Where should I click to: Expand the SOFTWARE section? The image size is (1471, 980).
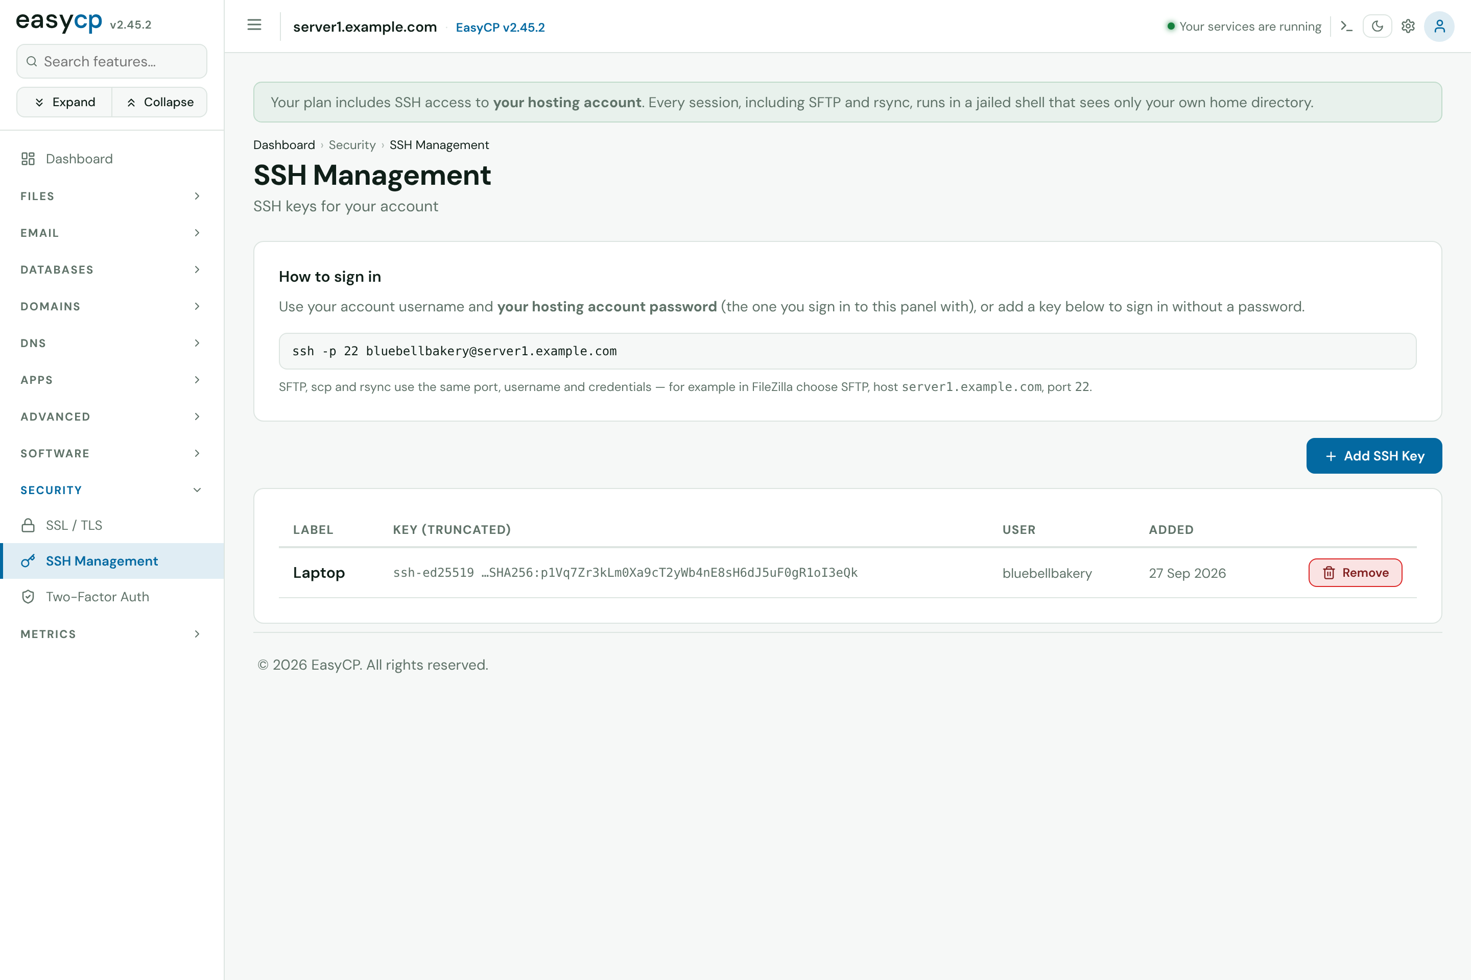(112, 453)
